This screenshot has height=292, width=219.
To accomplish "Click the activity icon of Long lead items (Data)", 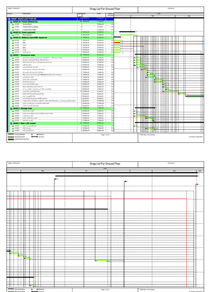I will tap(13, 30).
